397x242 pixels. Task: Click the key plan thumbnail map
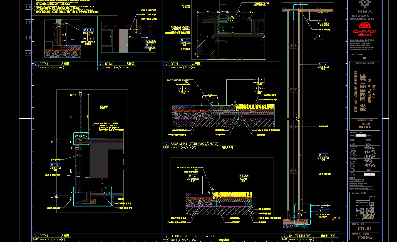pos(364,209)
